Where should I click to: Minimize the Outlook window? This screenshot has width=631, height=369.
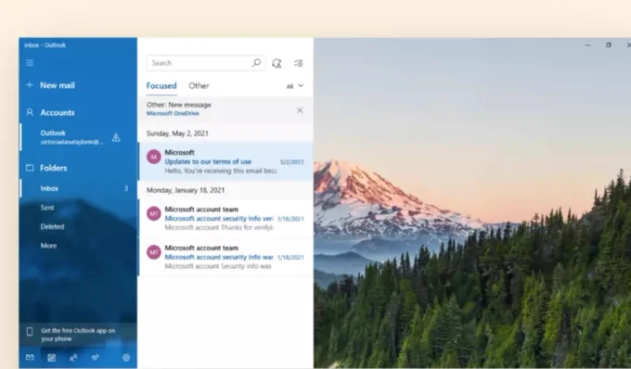[587, 45]
